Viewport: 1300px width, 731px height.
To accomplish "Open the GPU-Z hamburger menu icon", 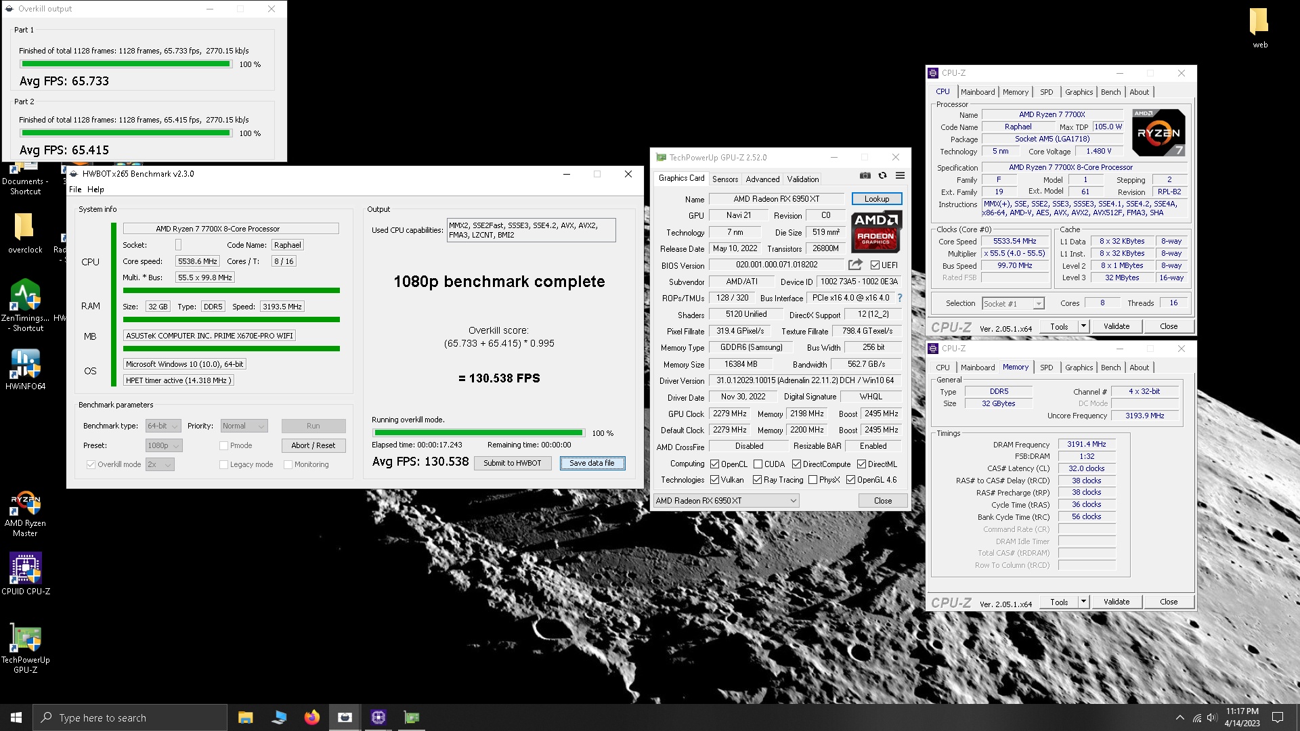I will click(900, 176).
